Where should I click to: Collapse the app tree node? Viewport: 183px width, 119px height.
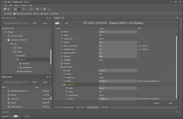pyautogui.click(x=9, y=44)
